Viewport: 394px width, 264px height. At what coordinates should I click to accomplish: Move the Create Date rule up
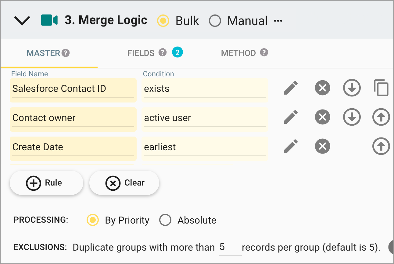tap(381, 146)
